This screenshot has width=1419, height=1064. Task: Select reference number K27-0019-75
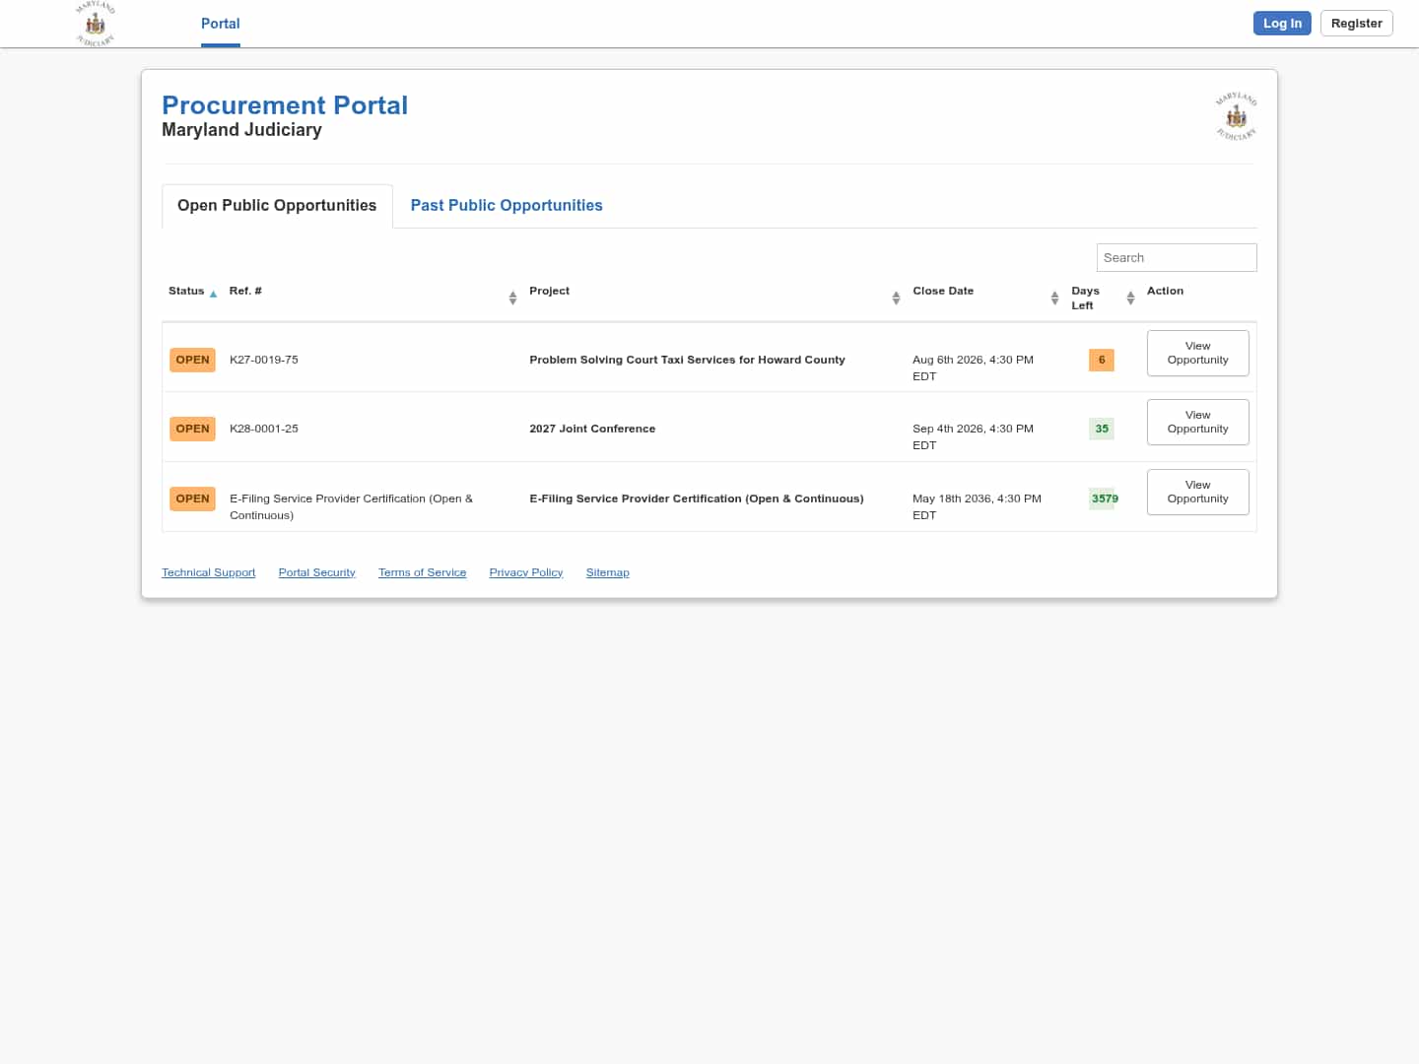point(264,360)
